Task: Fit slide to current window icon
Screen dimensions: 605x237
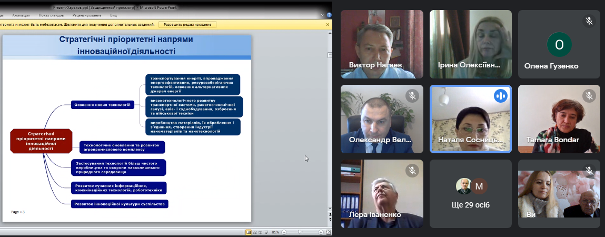Action: (x=329, y=232)
